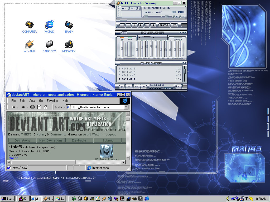Select the WINAMP shortcut on the desktop
Viewport: 270px width, 202px height.
click(x=30, y=47)
